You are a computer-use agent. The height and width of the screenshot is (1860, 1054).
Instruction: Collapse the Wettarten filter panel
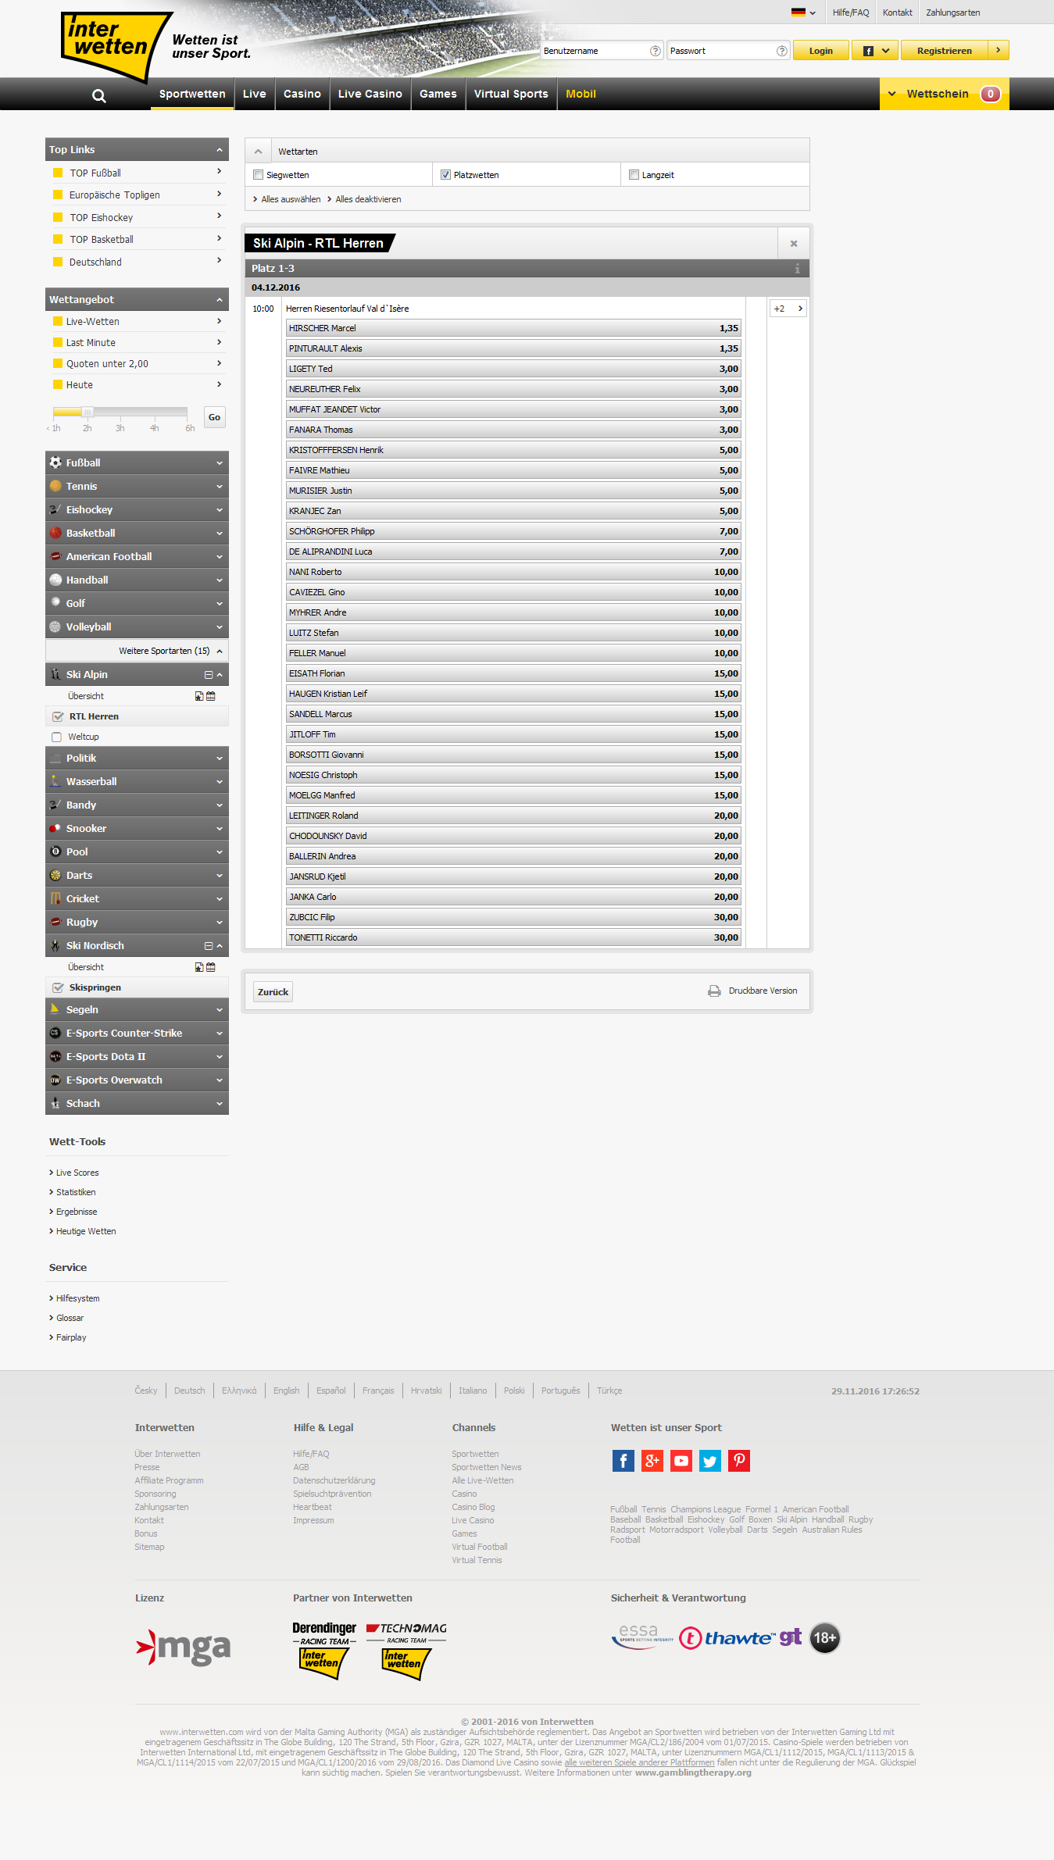[x=259, y=152]
